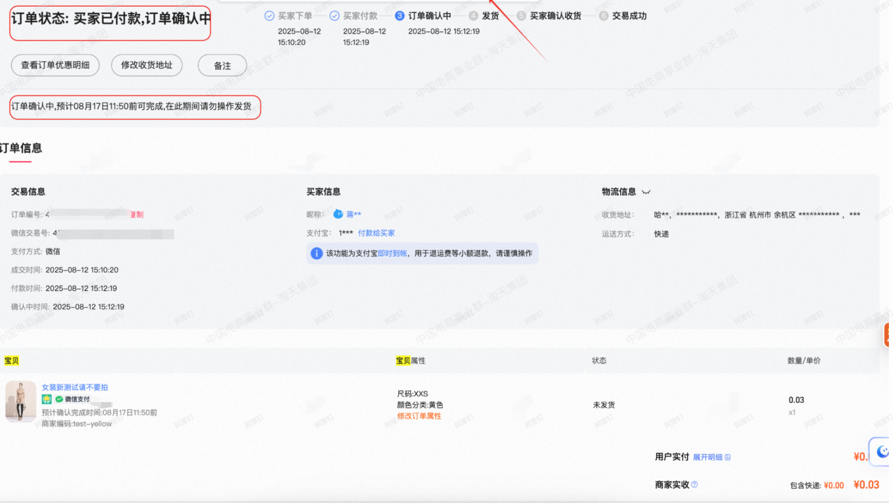Open product link 女装新测试请不要拍

point(75,387)
